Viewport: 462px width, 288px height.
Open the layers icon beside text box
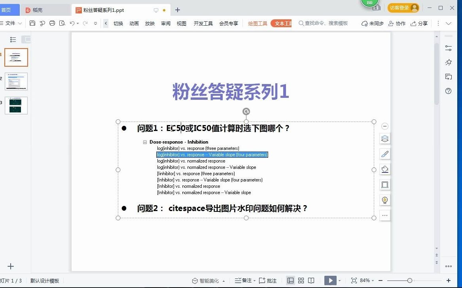click(384, 139)
